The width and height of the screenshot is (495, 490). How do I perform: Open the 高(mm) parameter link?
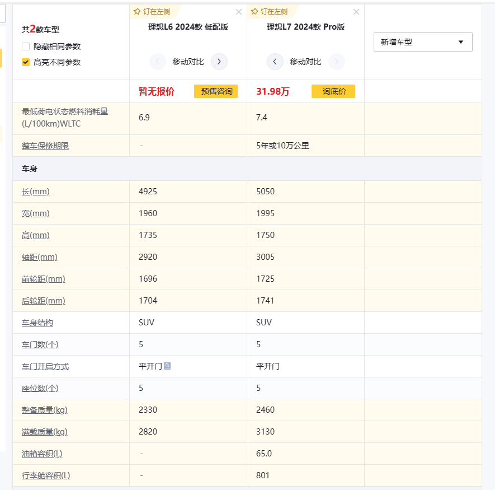[36, 235]
